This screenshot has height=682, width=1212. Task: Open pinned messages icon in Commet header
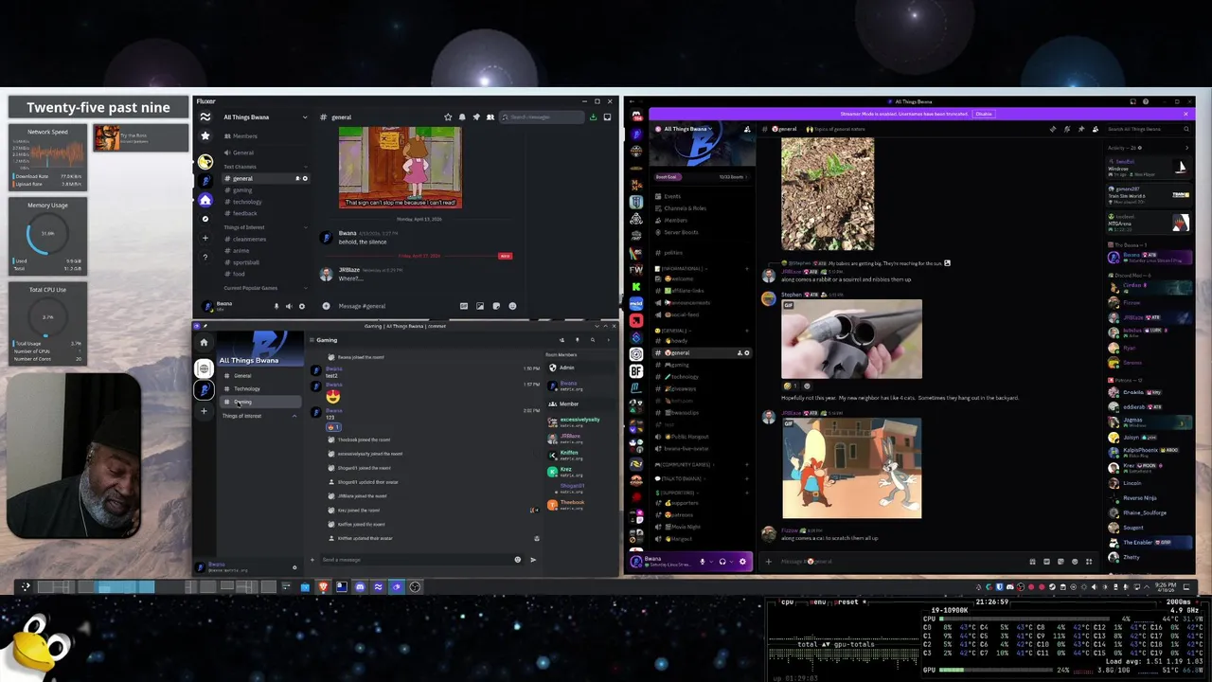[577, 340]
